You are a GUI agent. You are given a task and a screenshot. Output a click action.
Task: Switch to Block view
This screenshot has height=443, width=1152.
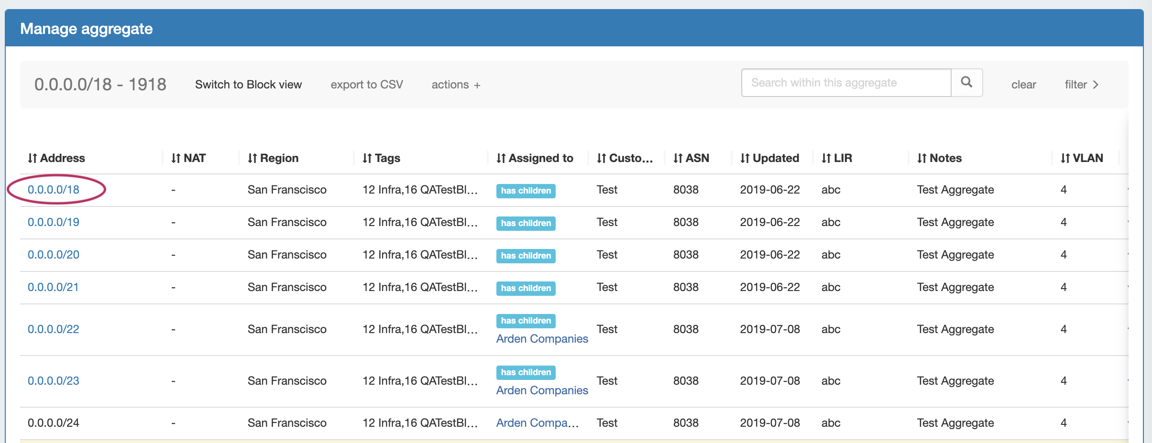tap(248, 85)
